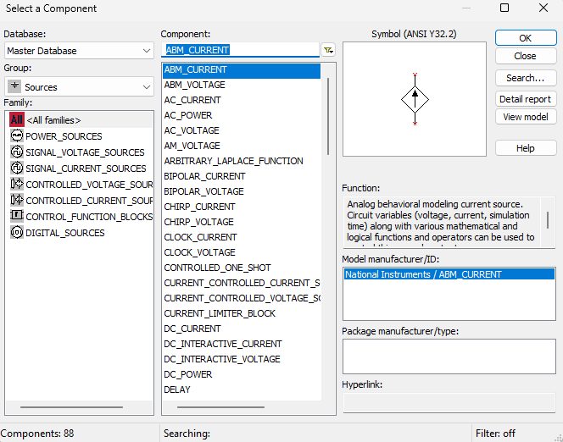Maximize the Select a Component window
Image resolution: width=563 pixels, height=442 pixels.
[x=504, y=8]
